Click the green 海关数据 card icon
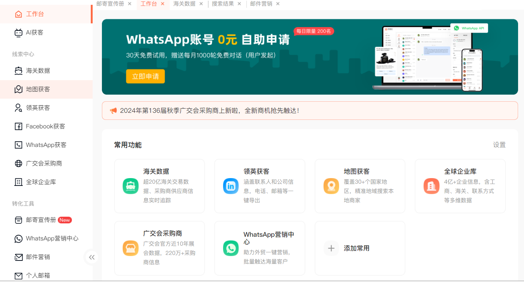Screen dimensions: 524x282 130,186
